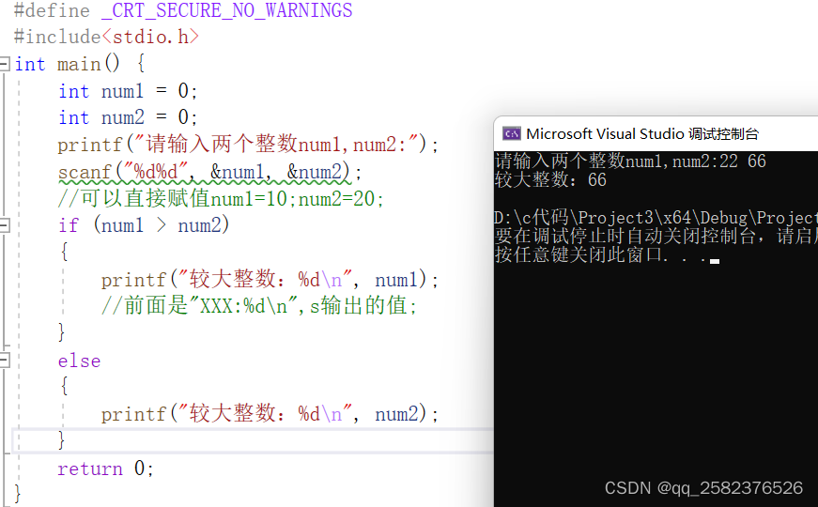Click the int num2 = 0; declaration
This screenshot has width=818, height=507.
coord(128,118)
